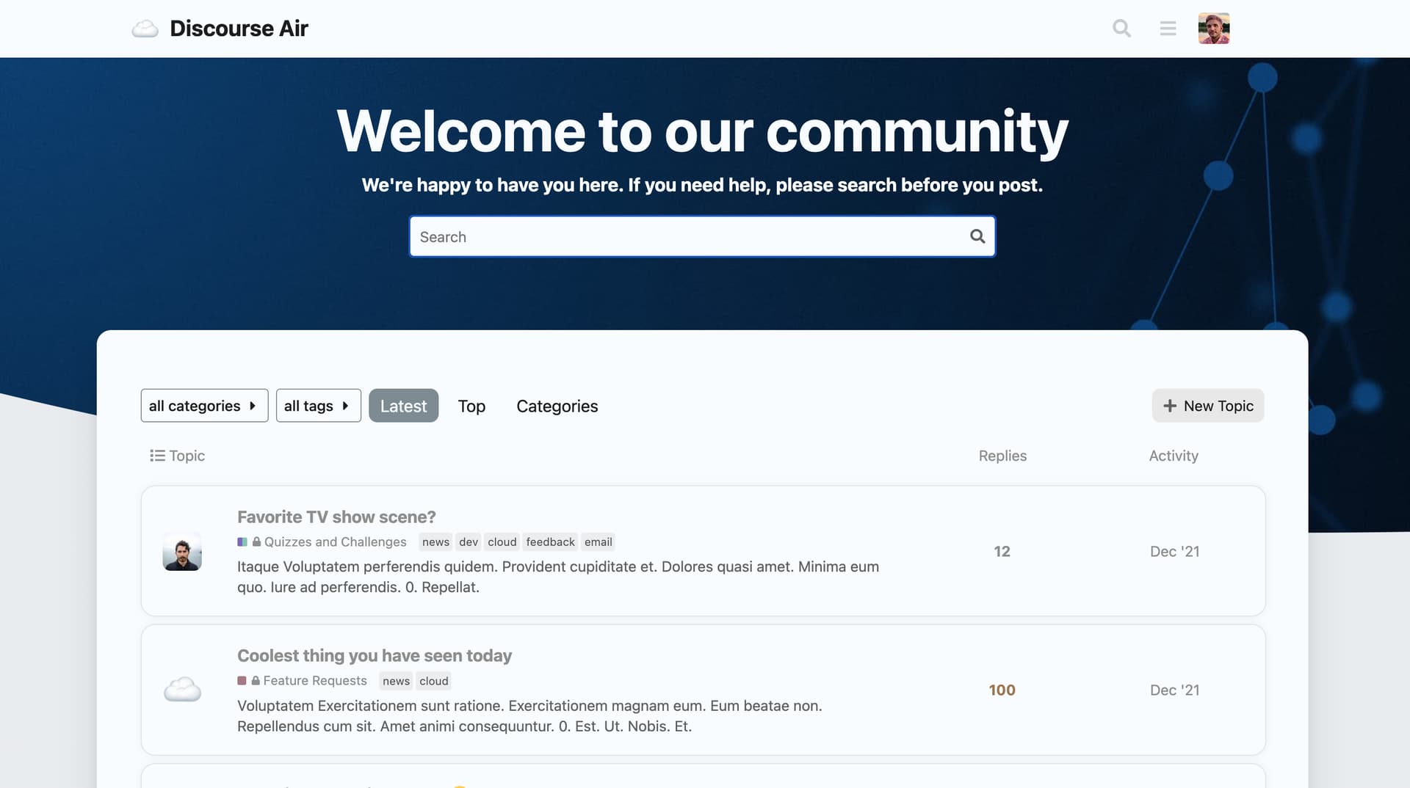Expand the all tags dropdown
The width and height of the screenshot is (1410, 788).
pyautogui.click(x=318, y=406)
